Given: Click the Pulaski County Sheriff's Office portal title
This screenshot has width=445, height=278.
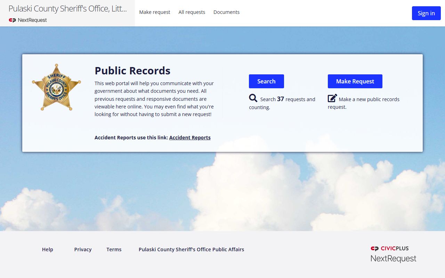Looking at the screenshot, I should [67, 9].
